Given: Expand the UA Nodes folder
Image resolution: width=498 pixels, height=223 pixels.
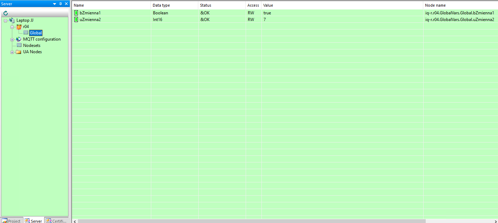Looking at the screenshot, I should click(12, 52).
